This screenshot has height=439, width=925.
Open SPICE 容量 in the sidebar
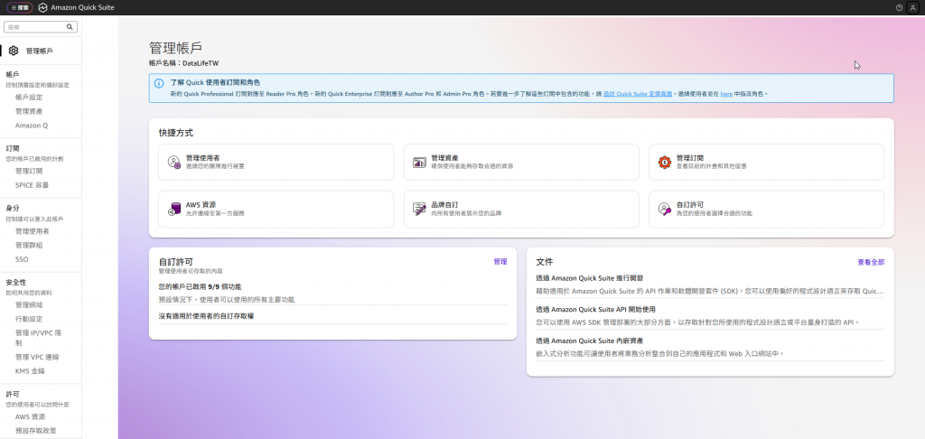tap(33, 185)
